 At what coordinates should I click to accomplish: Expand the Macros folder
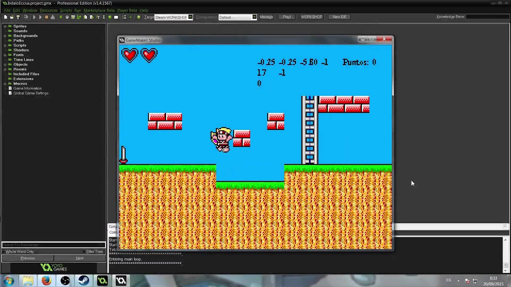(x=5, y=84)
